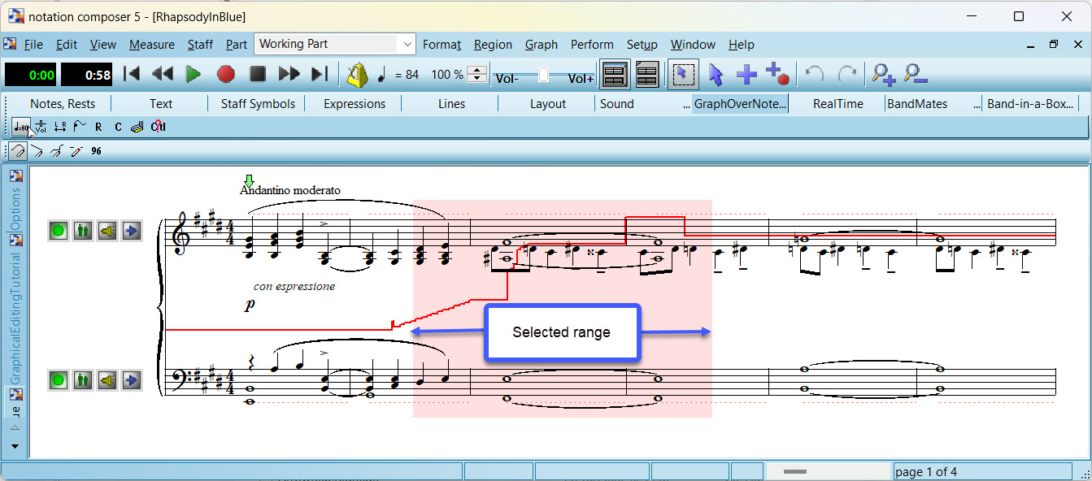The height and width of the screenshot is (481, 1092).
Task: Click the Select mode arrow tool
Action: click(716, 75)
